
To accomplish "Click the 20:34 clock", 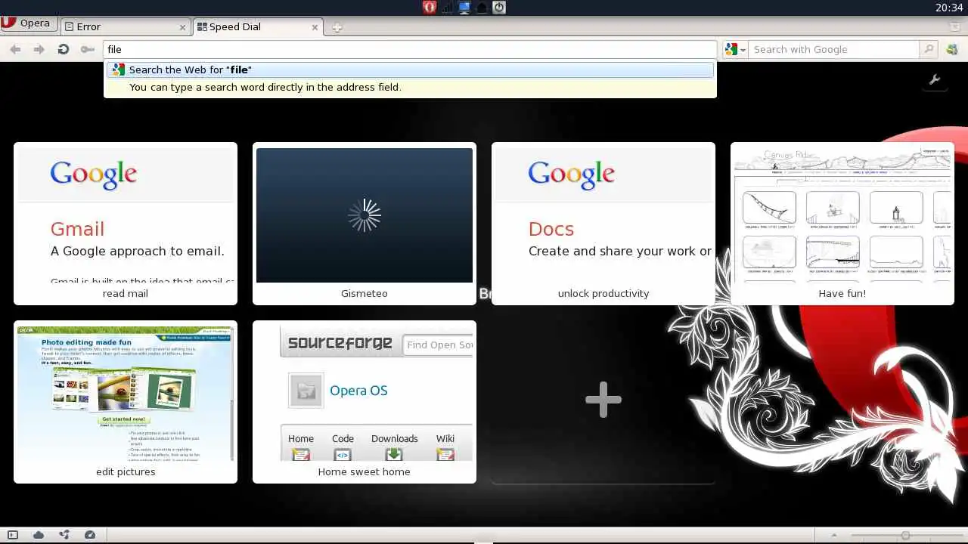I will tap(949, 8).
